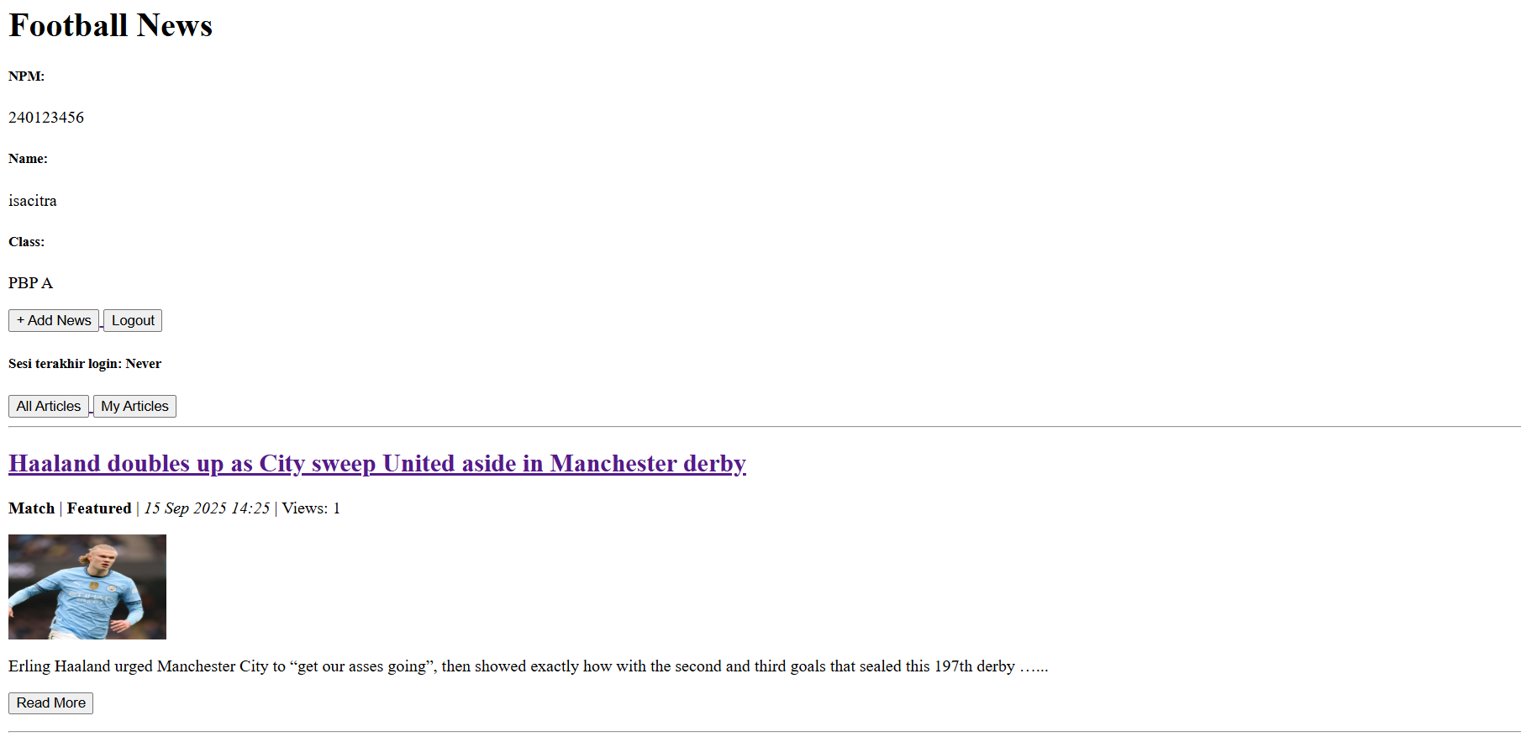
Task: Click the Views: 1 counter
Action: tap(311, 508)
